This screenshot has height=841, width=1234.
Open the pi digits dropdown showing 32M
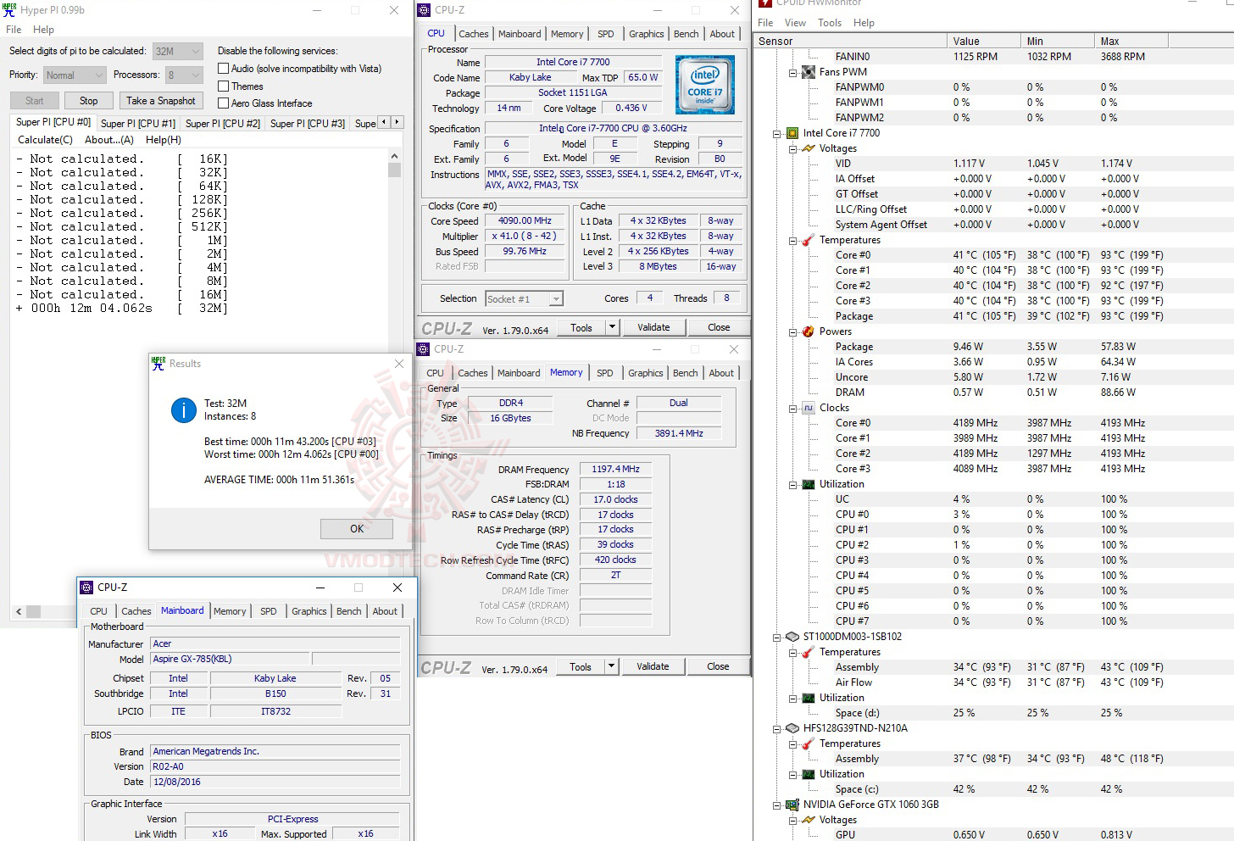coord(178,51)
